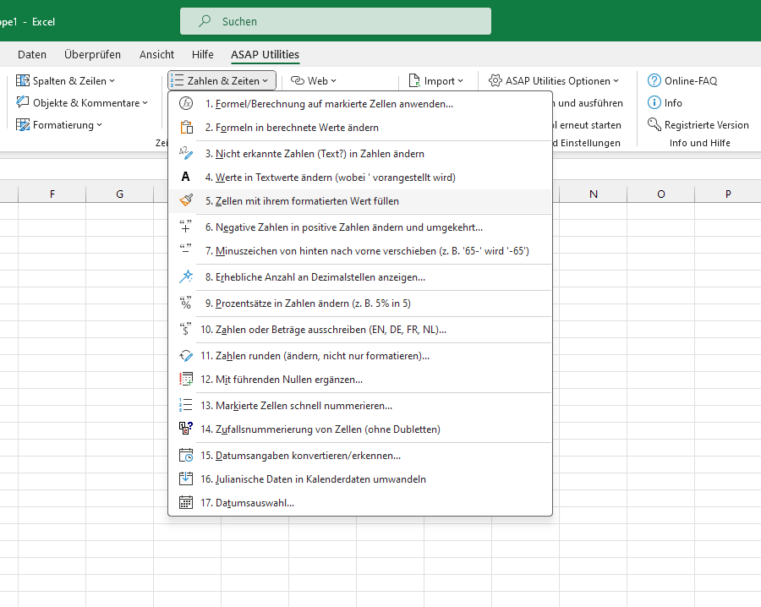This screenshot has width=761, height=607.
Task: Switch to the Überprüfen tab
Action: (93, 54)
